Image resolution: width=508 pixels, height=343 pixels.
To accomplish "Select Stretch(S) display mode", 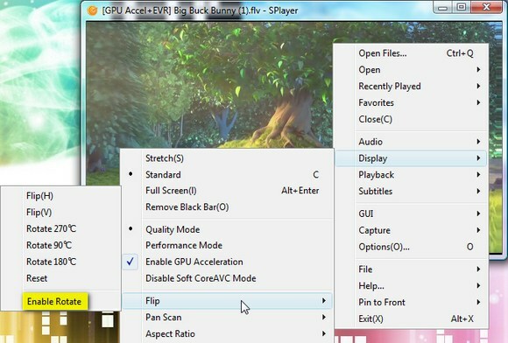I will click(227, 158).
